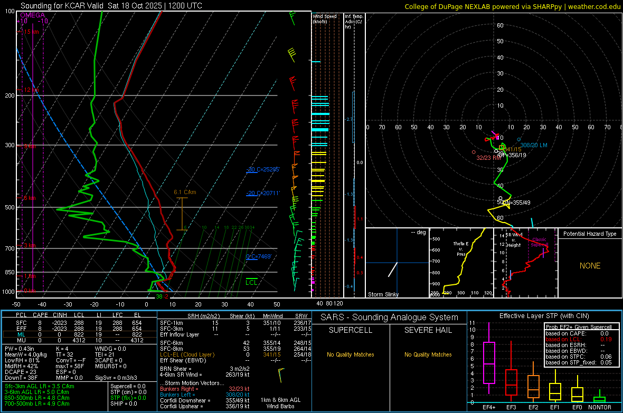Click the 'Inf. Temp. Adv.' panel header
This screenshot has height=413, width=623.
(354, 22)
